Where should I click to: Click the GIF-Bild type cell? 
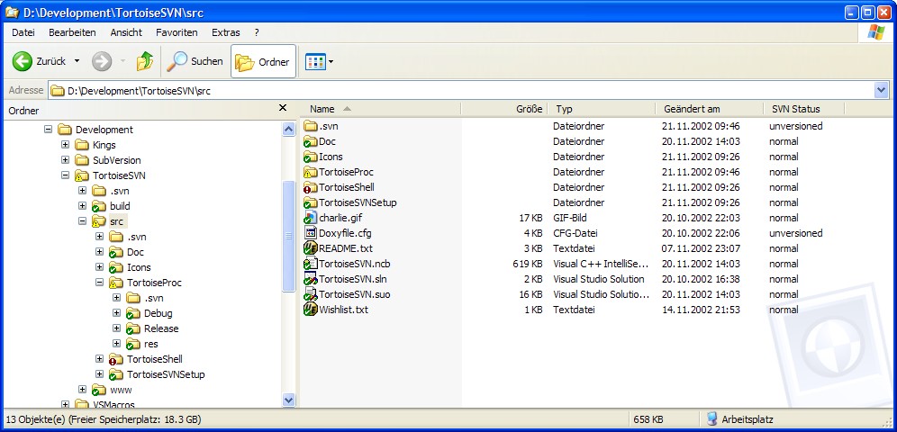point(570,218)
